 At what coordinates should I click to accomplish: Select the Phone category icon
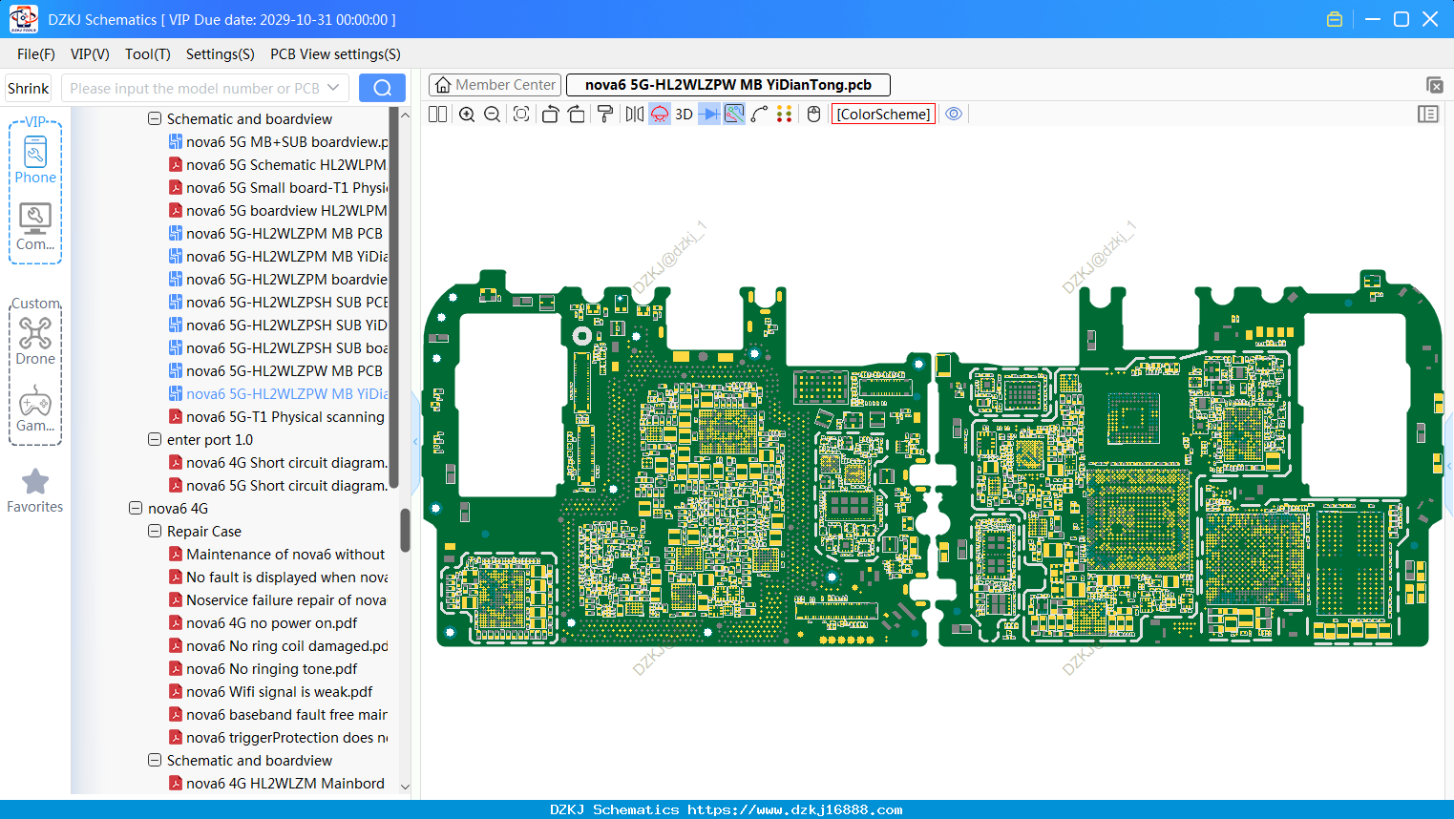[35, 159]
